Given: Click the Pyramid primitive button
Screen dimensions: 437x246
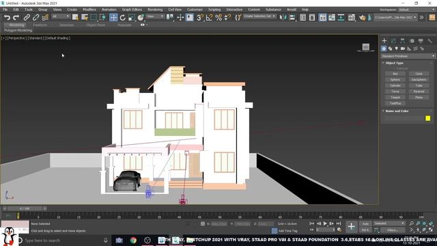Looking at the screenshot, I should pos(419,91).
